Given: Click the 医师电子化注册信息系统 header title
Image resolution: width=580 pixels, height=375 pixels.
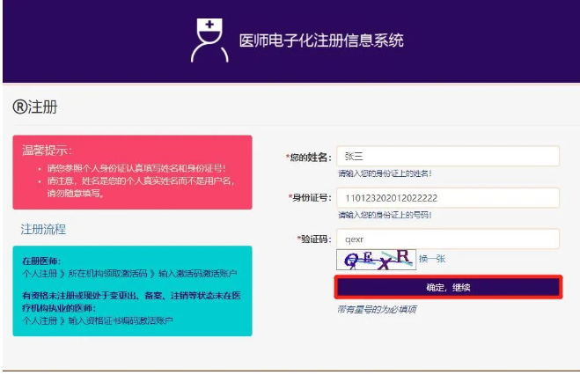Looking at the screenshot, I should coord(321,41).
